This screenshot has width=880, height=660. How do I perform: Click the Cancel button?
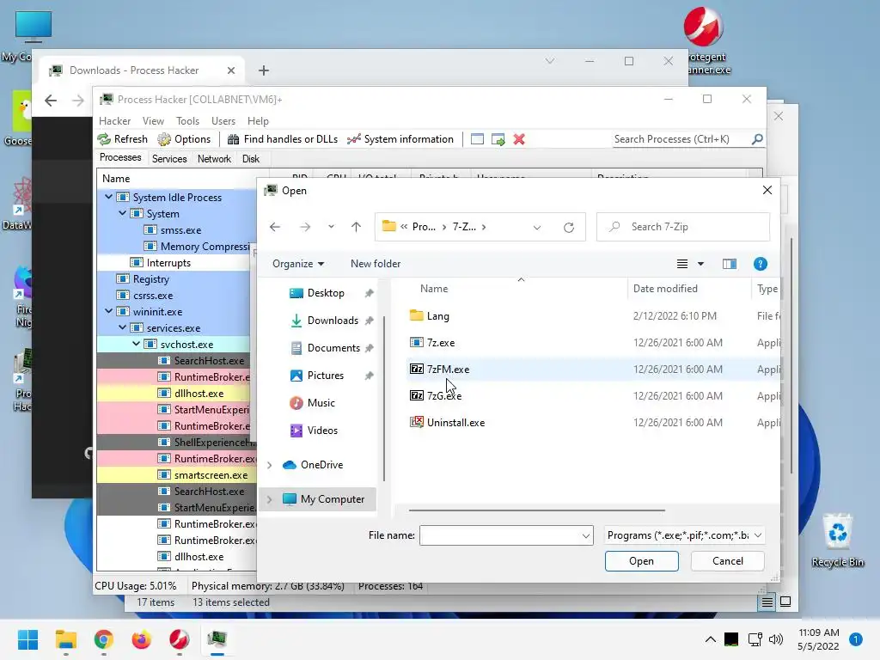click(727, 561)
